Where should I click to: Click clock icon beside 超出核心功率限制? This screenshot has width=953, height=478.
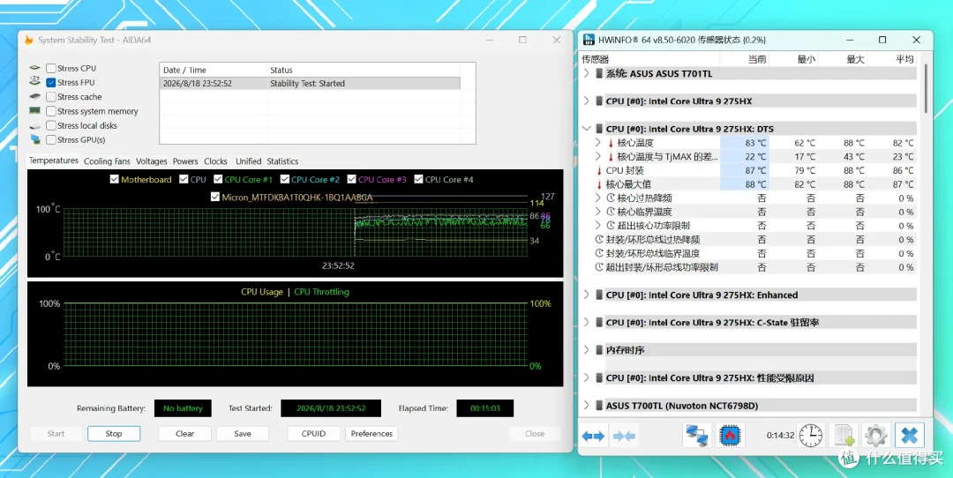click(x=612, y=226)
